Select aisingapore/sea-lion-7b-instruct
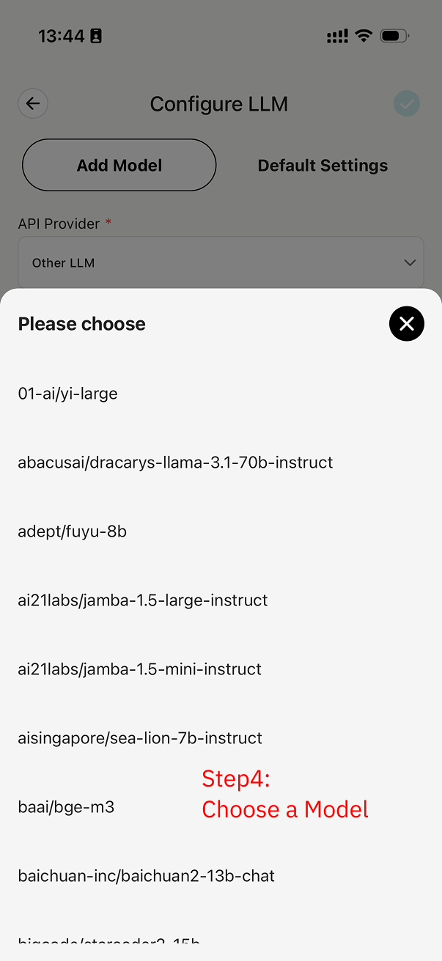Screen dimensions: 442x961 point(140,738)
